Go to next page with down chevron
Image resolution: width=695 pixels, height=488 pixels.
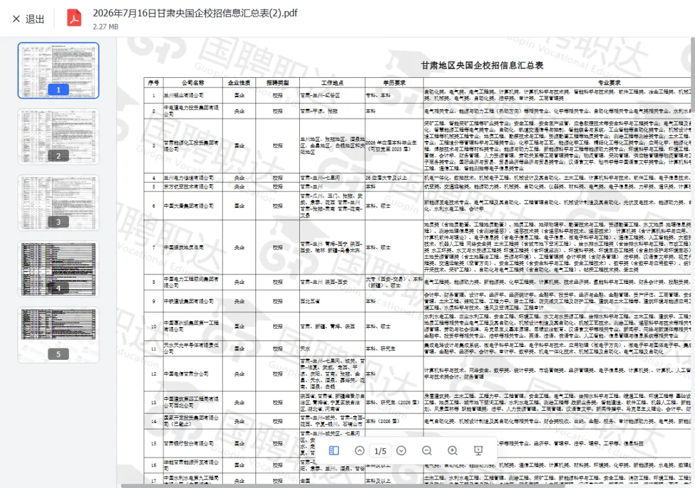click(x=401, y=450)
